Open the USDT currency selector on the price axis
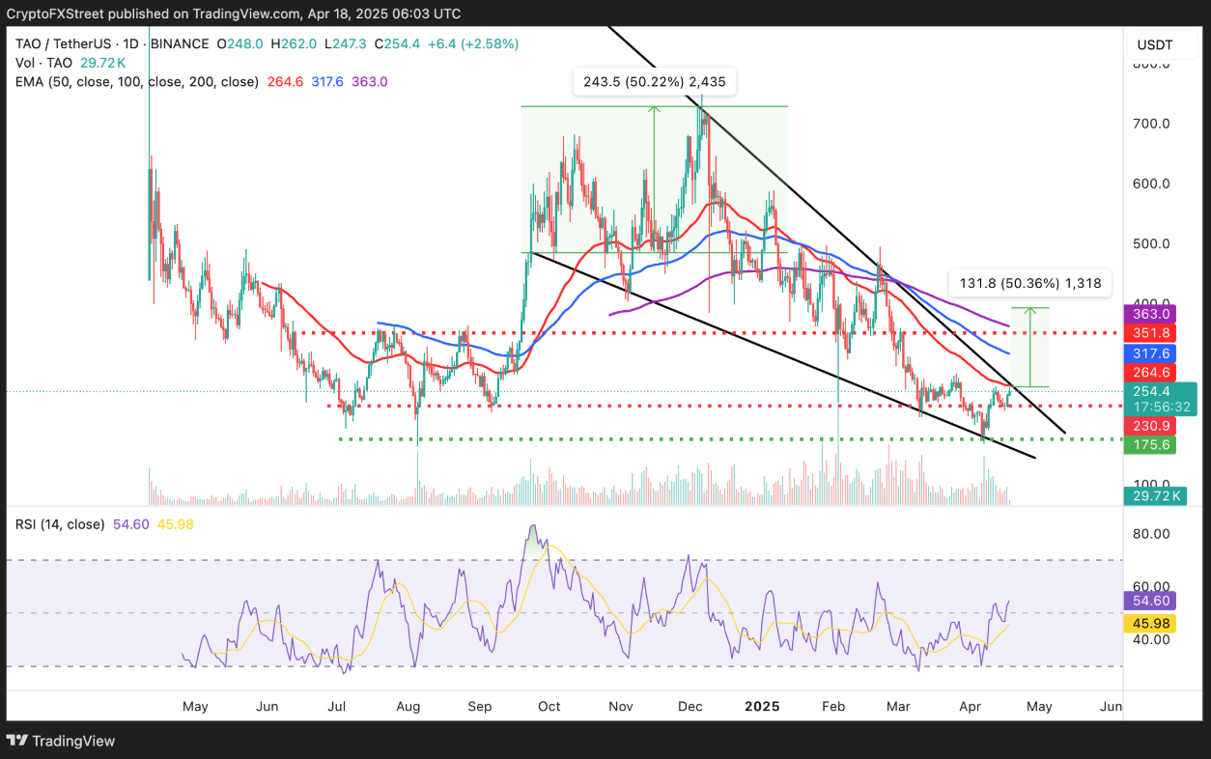Image resolution: width=1211 pixels, height=759 pixels. (1153, 44)
